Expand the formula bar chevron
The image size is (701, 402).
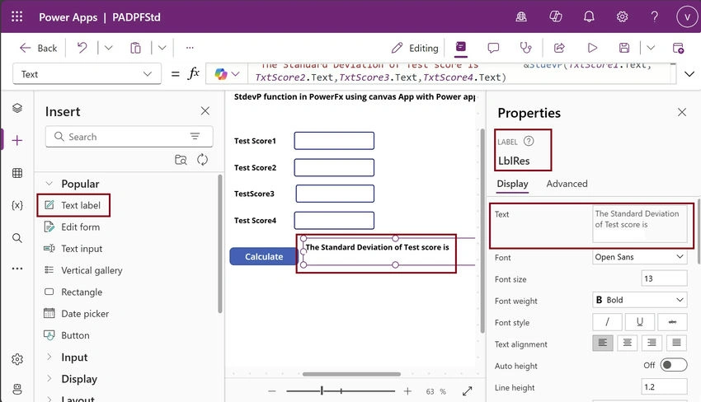689,73
